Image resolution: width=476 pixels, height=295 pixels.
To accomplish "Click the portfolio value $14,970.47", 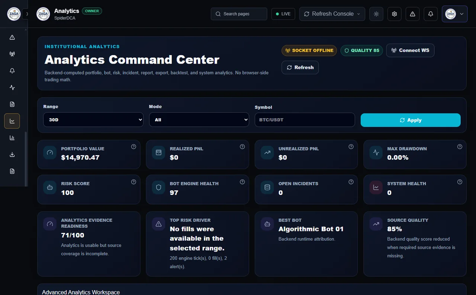I will (80, 157).
